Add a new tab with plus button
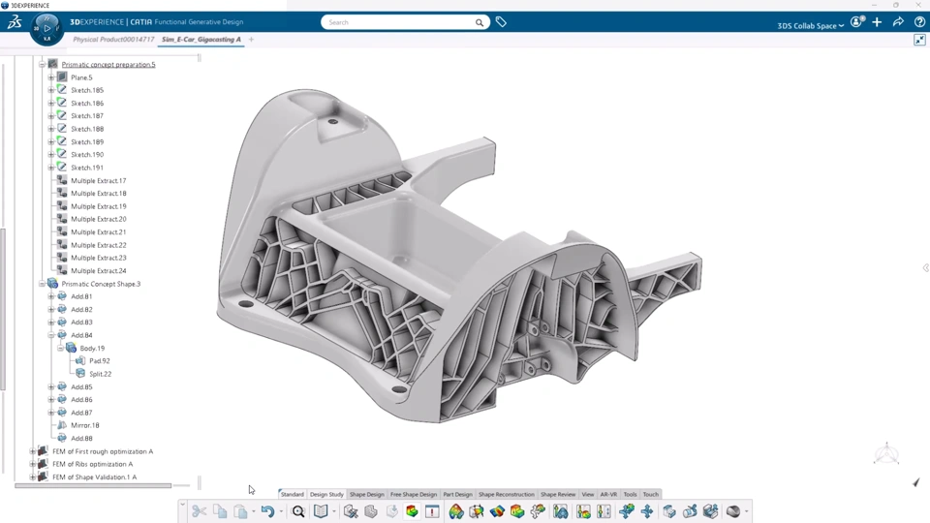The width and height of the screenshot is (930, 523). click(252, 39)
